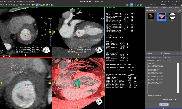
Task: Enable the Show stenosis marker checkbox
Action: [x=148, y=95]
